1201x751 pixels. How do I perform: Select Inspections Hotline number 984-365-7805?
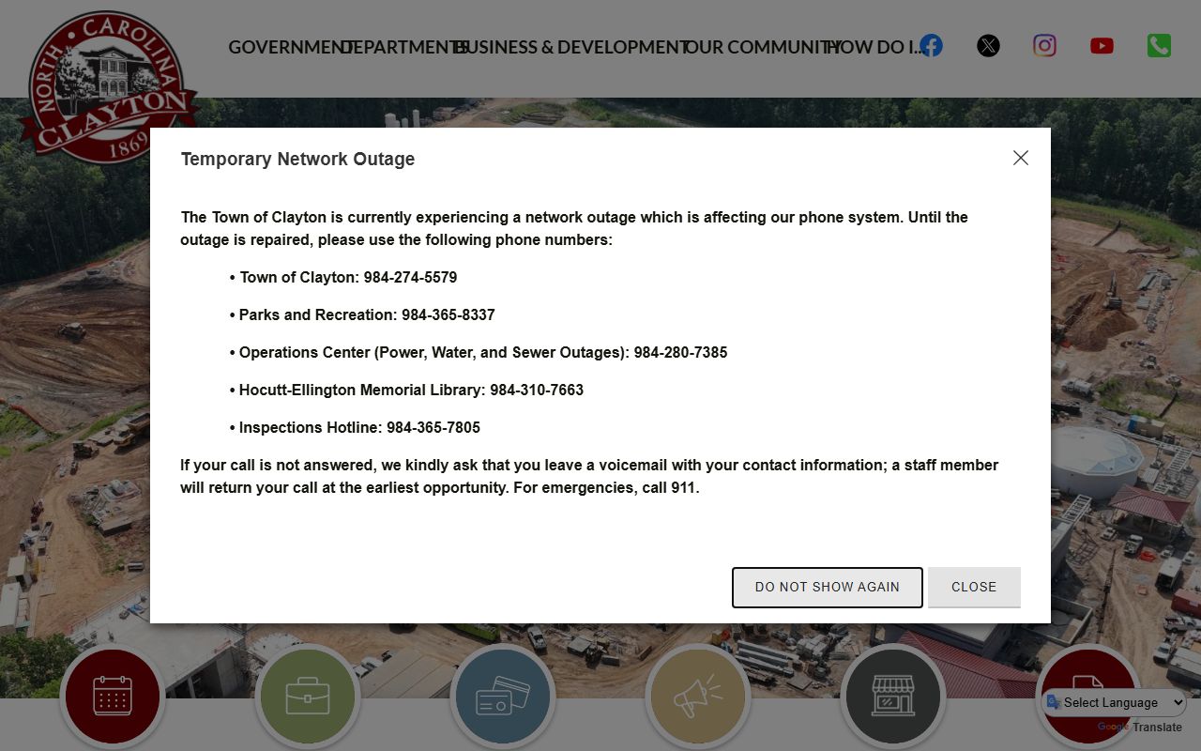click(x=433, y=427)
